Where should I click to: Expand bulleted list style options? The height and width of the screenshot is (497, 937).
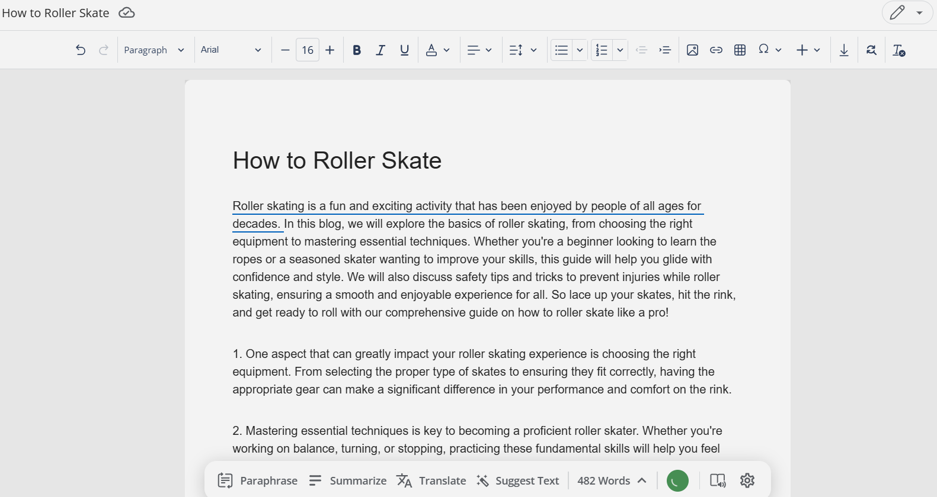pyautogui.click(x=580, y=50)
